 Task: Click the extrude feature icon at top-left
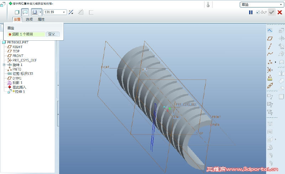(3, 4)
